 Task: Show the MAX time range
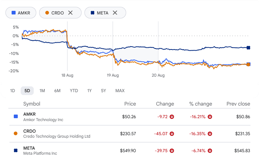pos(120,91)
